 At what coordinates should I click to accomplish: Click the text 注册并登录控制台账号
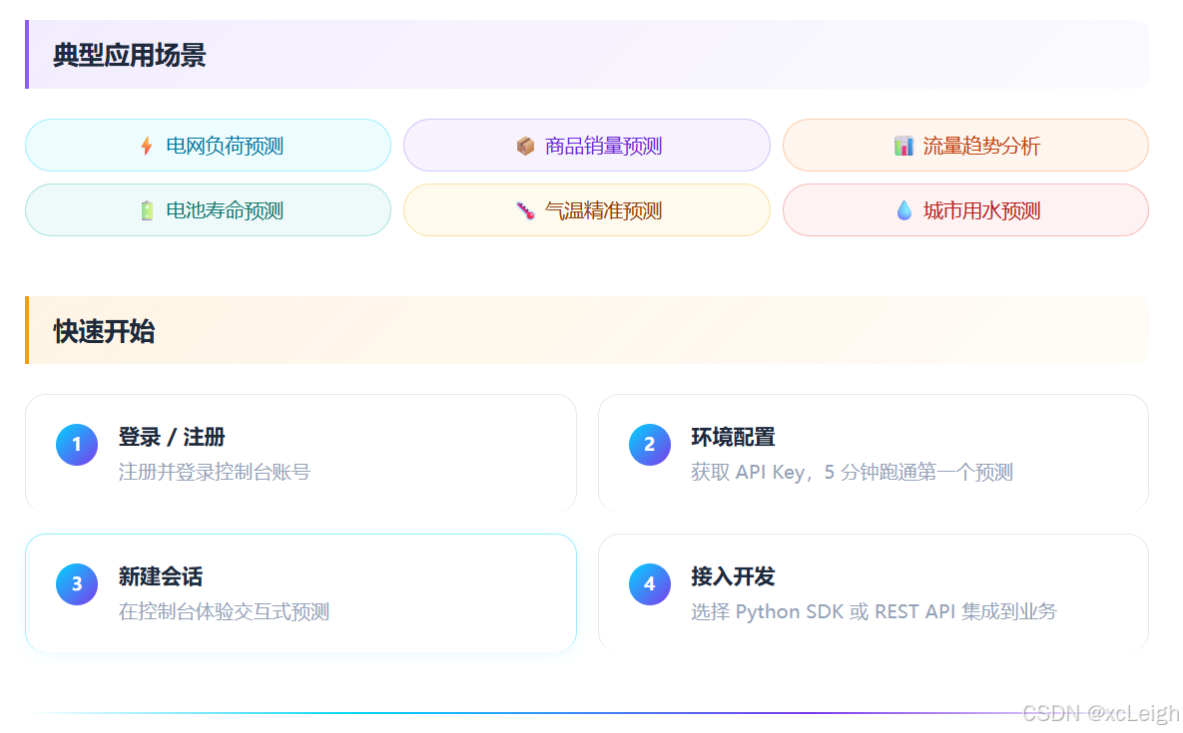[x=215, y=473]
